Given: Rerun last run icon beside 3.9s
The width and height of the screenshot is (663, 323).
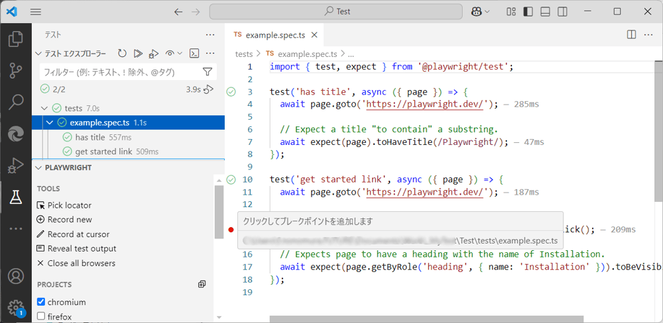Looking at the screenshot, I should (208, 89).
